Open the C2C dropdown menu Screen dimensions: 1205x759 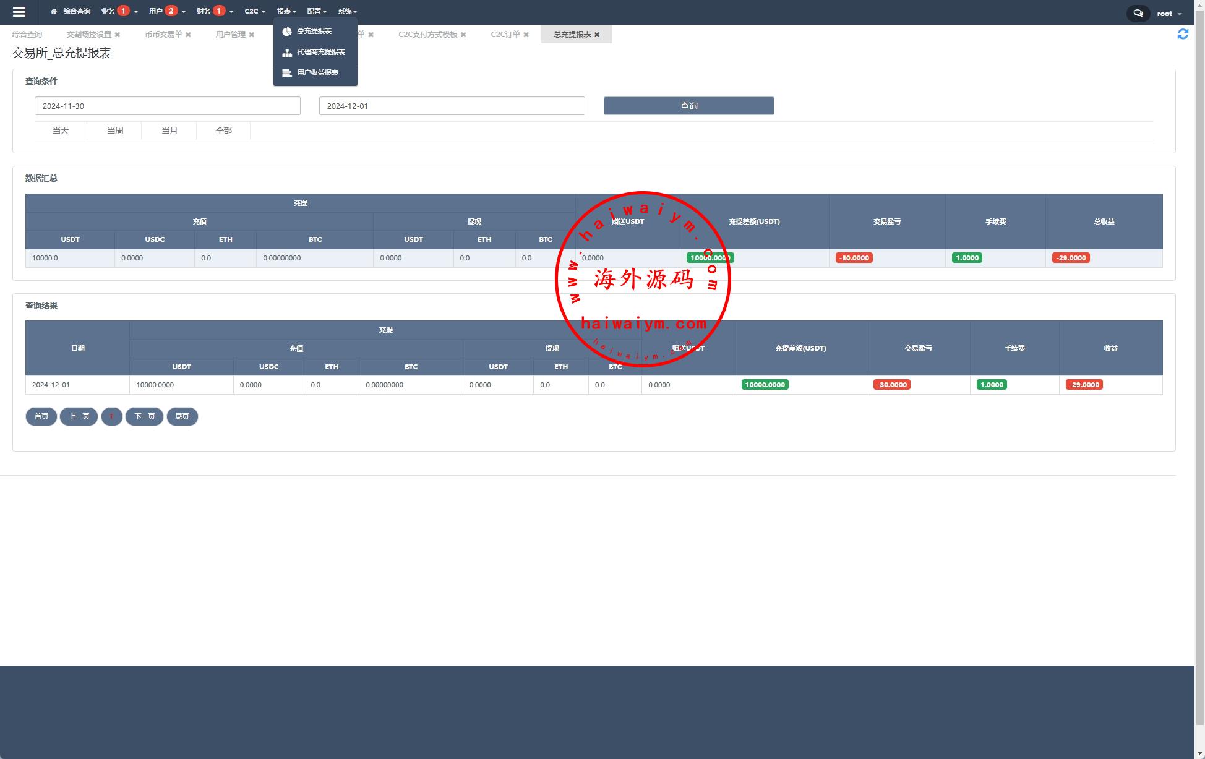coord(254,11)
